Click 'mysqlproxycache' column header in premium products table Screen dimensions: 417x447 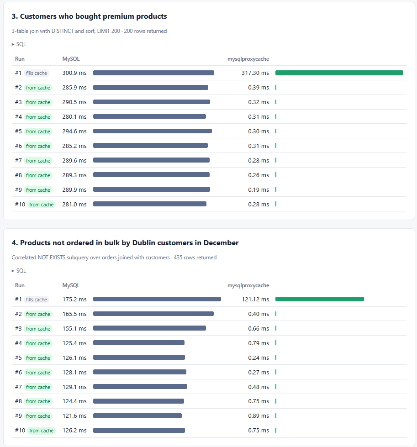point(248,59)
